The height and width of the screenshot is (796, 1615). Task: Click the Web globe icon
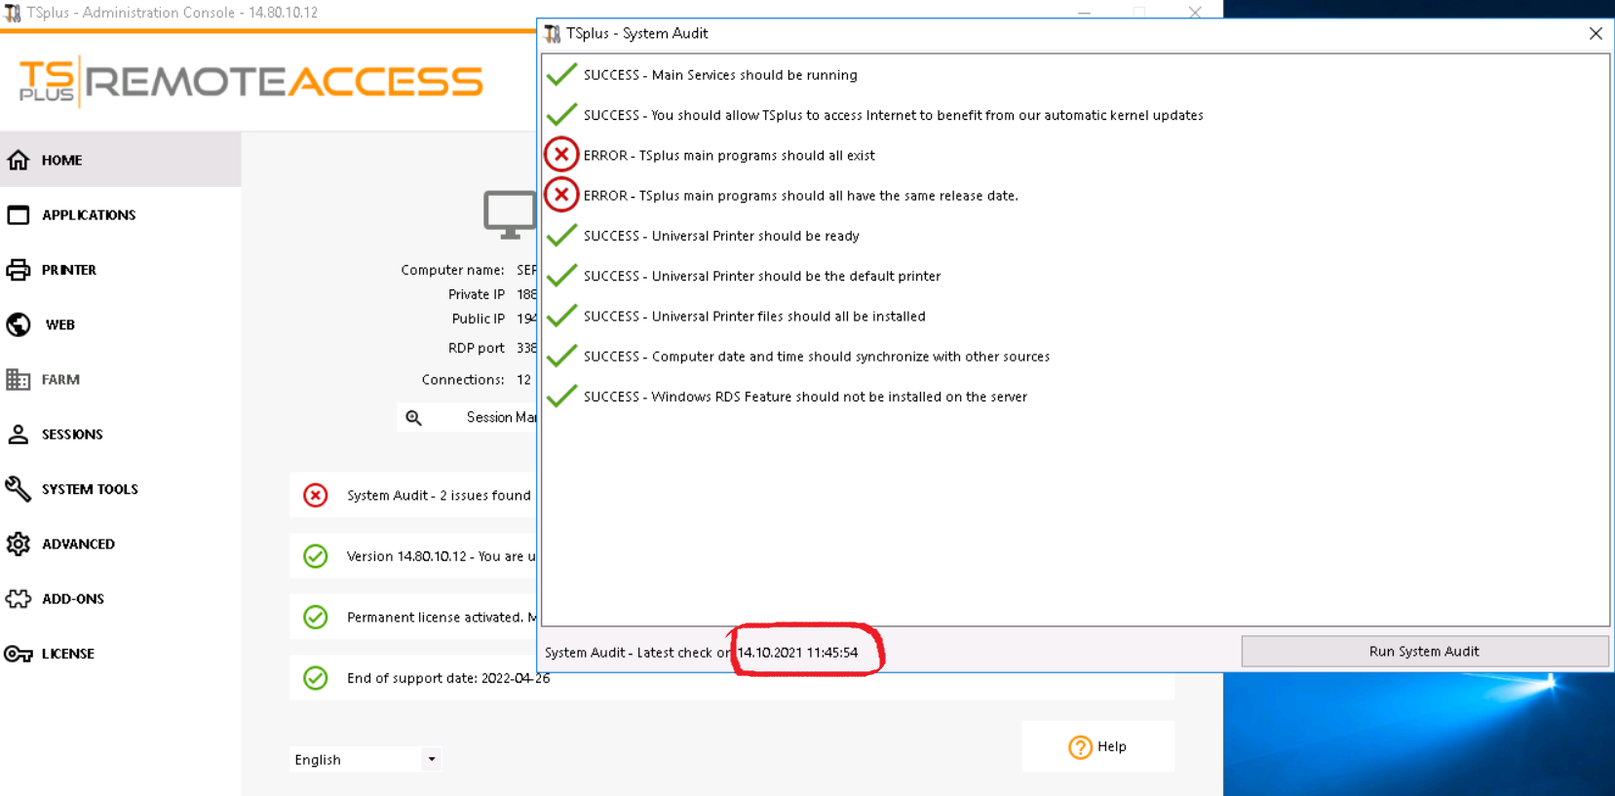(19, 324)
